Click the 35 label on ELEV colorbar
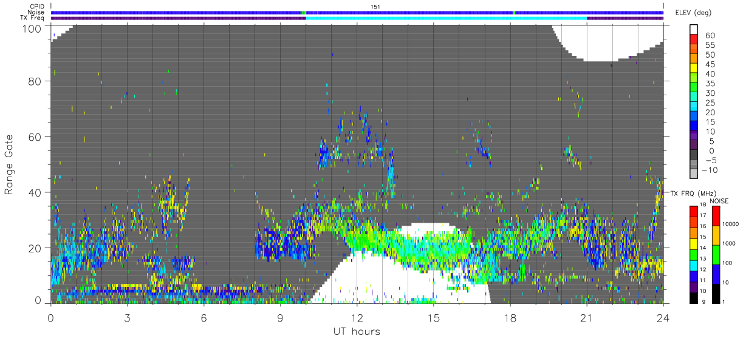Viewport: 746px width, 344px height. (x=710, y=84)
